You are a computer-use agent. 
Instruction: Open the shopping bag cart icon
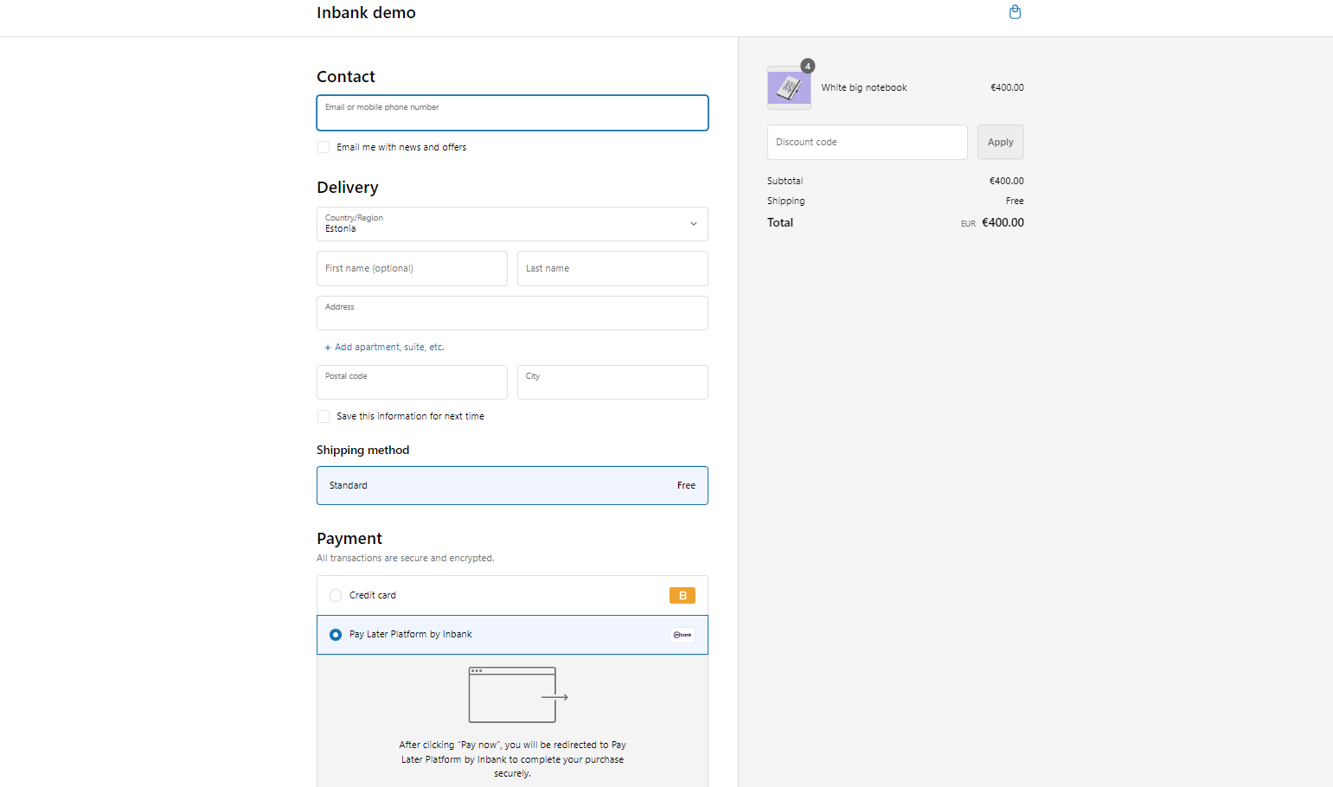(x=1015, y=12)
